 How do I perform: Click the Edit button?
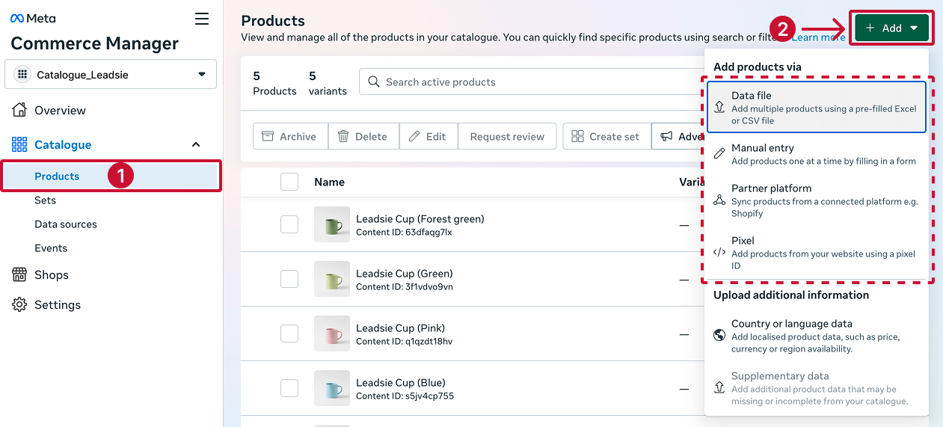(428, 136)
